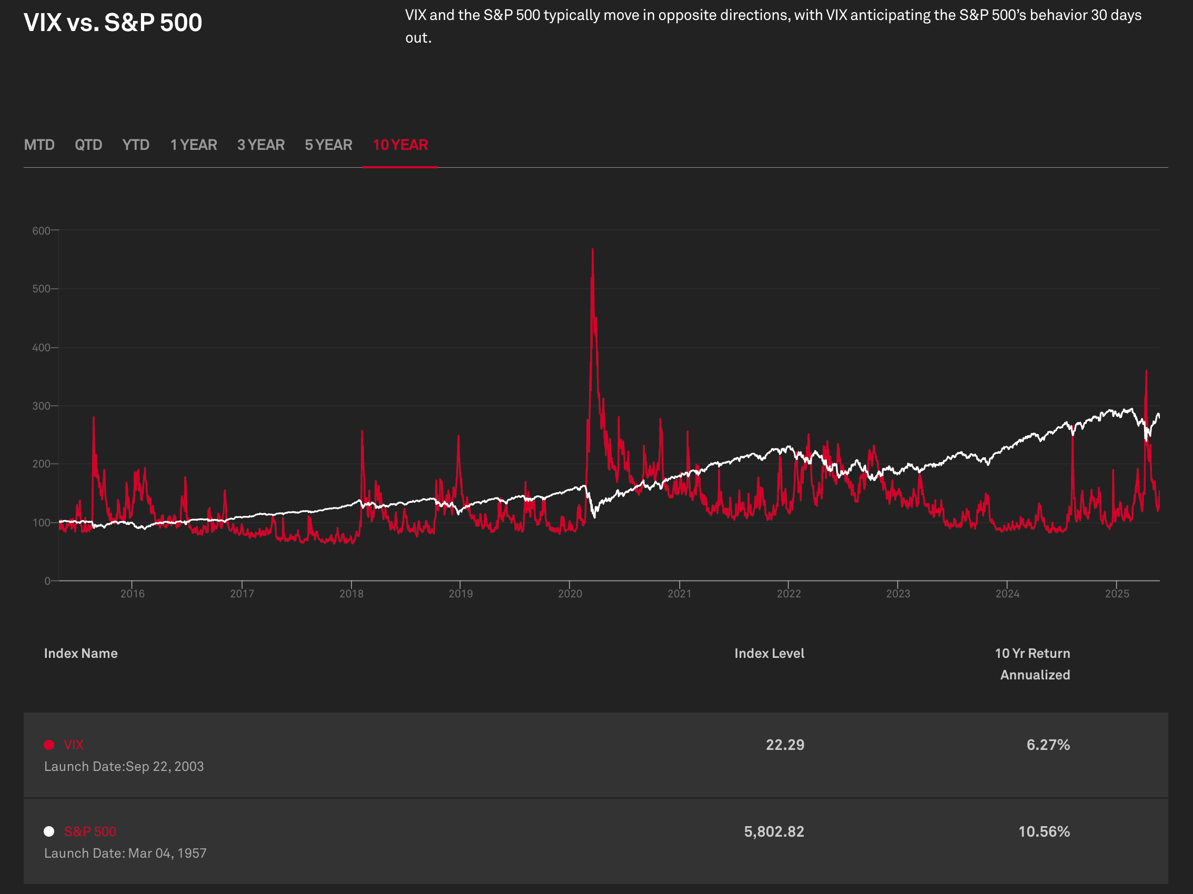The height and width of the screenshot is (894, 1193).
Task: Click the red VIX legend dot
Action: [x=49, y=745]
